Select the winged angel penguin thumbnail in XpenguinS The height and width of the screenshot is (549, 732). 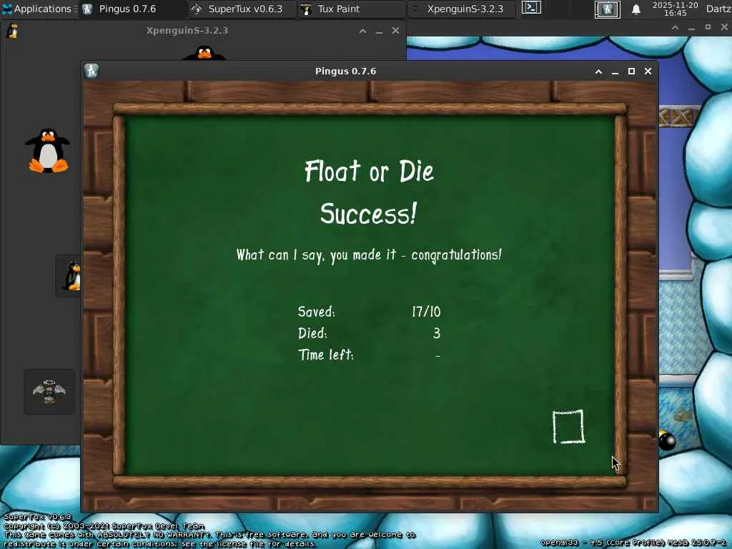(x=49, y=392)
